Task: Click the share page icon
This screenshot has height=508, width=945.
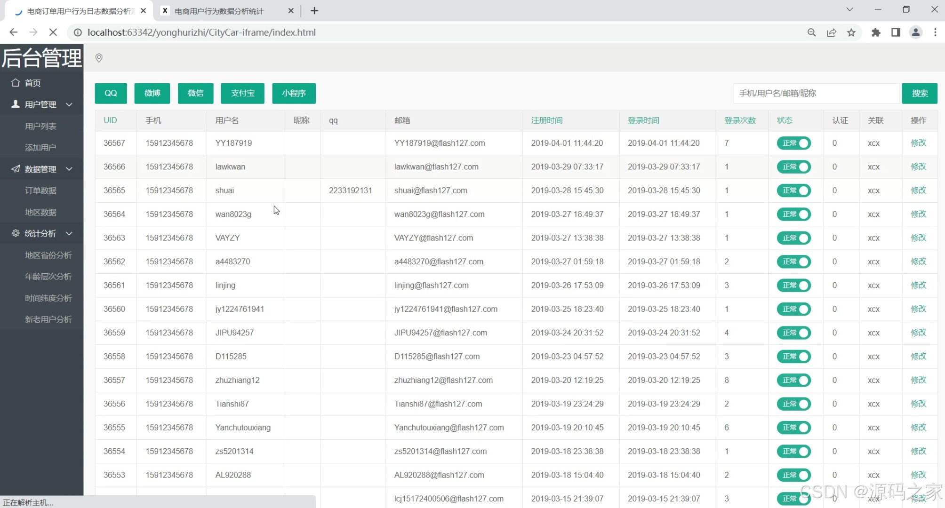Action: click(x=832, y=32)
